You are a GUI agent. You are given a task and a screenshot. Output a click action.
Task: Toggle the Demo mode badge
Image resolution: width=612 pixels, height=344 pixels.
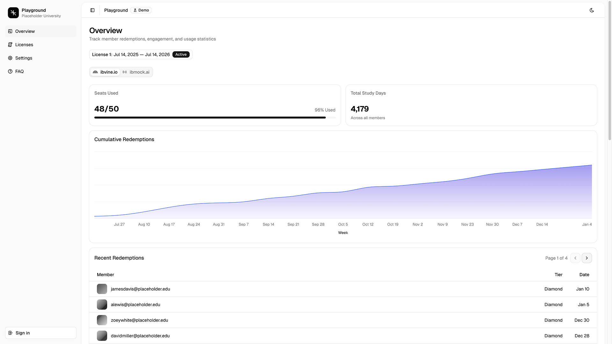141,10
